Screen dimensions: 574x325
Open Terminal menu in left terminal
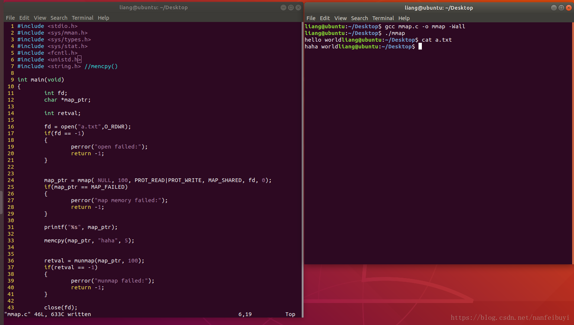[83, 18]
